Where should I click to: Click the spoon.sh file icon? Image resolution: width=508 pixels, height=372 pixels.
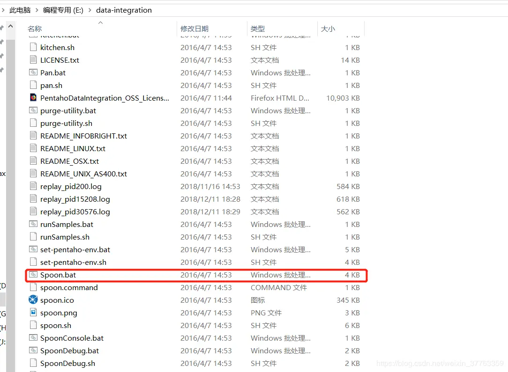click(x=33, y=325)
